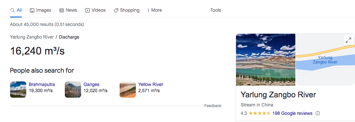The height and width of the screenshot is (122, 355).
Task: Open the Yellow River link
Action: (150, 85)
